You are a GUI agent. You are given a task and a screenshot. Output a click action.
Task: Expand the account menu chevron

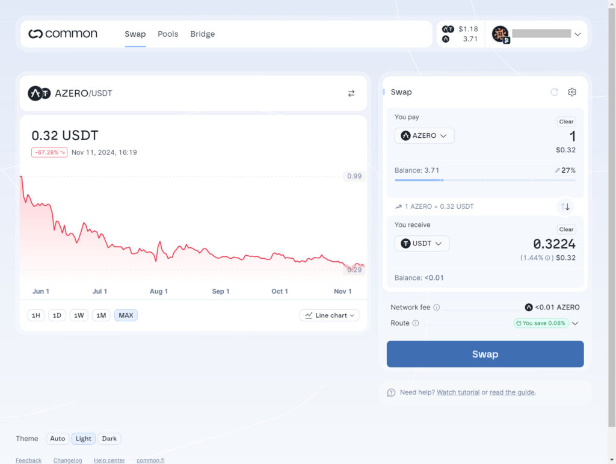coord(577,34)
